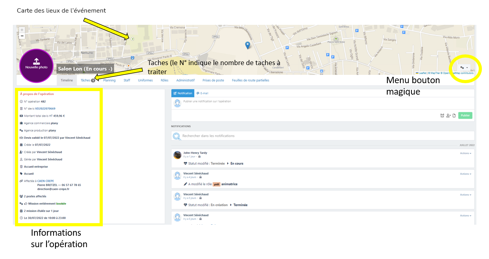
Task: Click the alarm clock reminder icon
Action: coord(442,116)
